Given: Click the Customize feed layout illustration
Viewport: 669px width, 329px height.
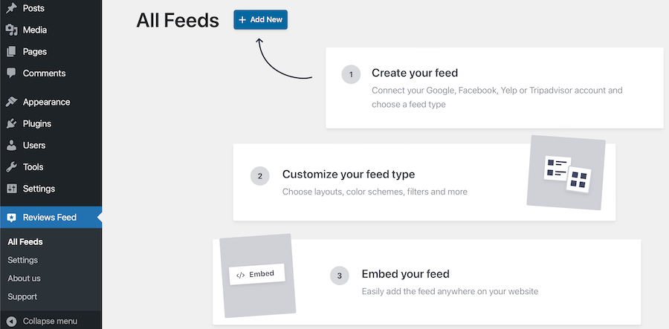Looking at the screenshot, I should pos(566,172).
